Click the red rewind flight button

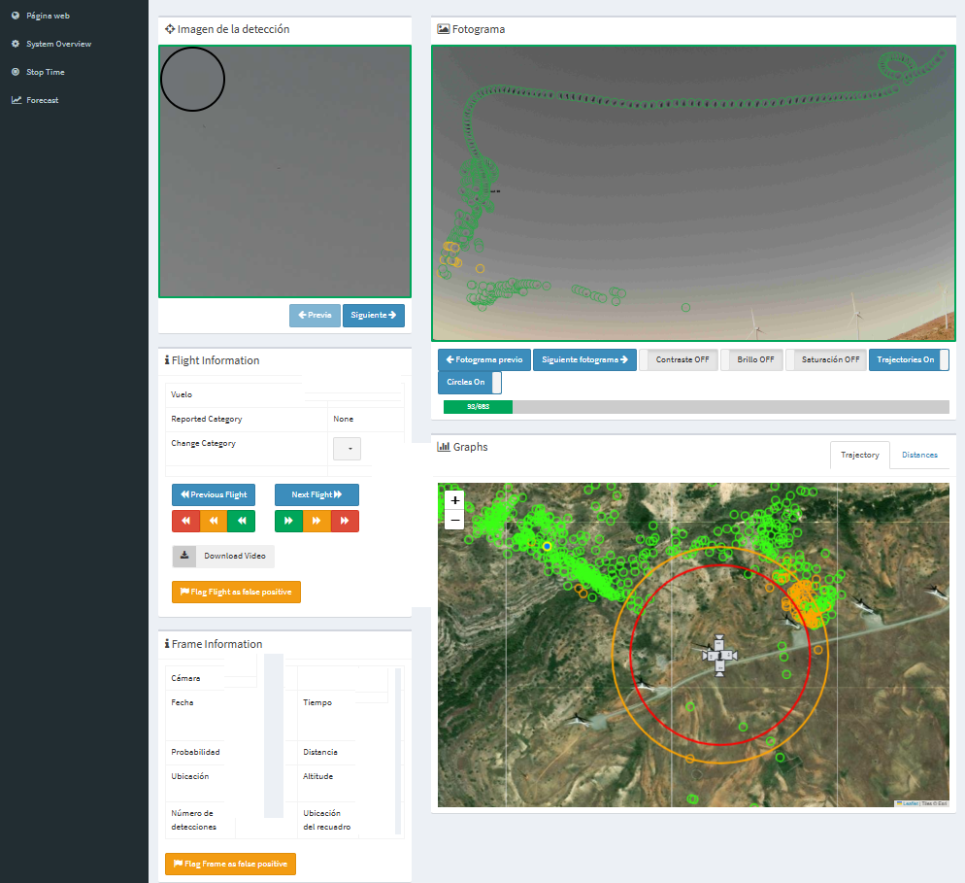pos(185,522)
